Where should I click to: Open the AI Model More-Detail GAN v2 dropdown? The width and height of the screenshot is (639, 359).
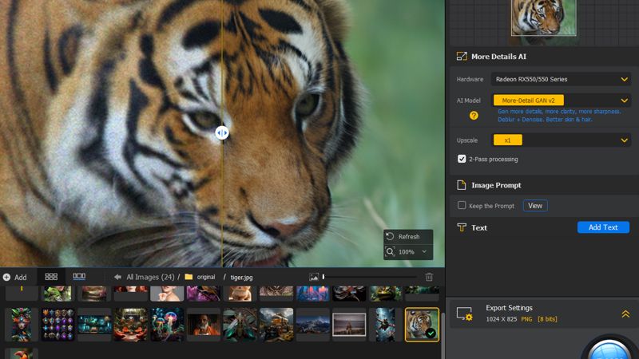pos(561,101)
